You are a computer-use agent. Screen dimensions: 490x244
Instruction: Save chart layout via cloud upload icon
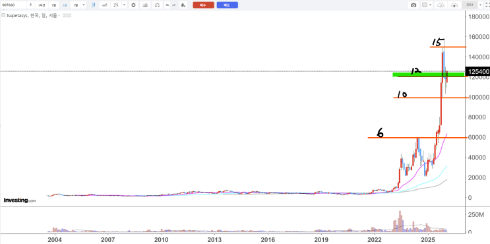point(454,5)
